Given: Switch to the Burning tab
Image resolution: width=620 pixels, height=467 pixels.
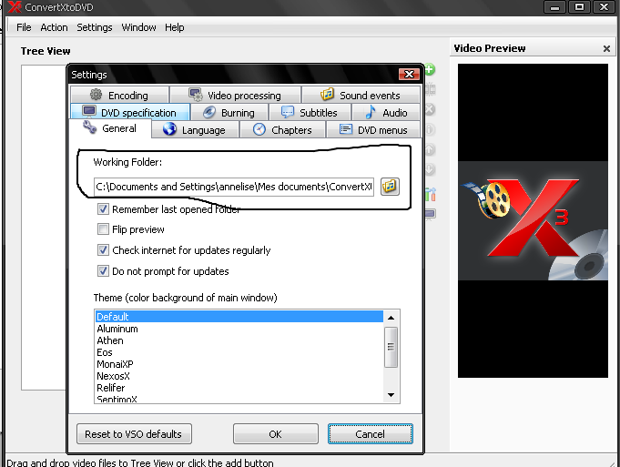Looking at the screenshot, I should (229, 113).
